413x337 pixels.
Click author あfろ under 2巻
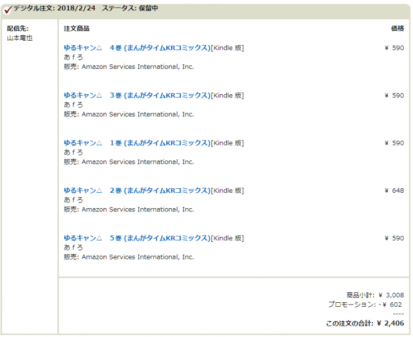(x=73, y=200)
